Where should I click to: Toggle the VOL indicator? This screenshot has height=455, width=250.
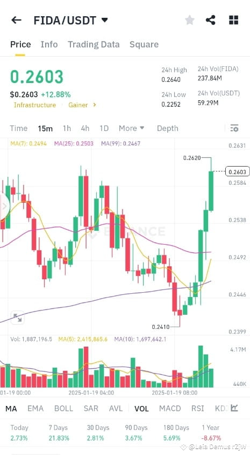141,409
